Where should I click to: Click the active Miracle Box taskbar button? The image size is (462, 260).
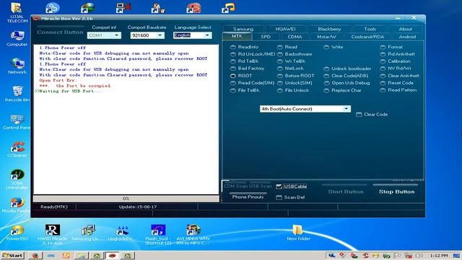112,255
